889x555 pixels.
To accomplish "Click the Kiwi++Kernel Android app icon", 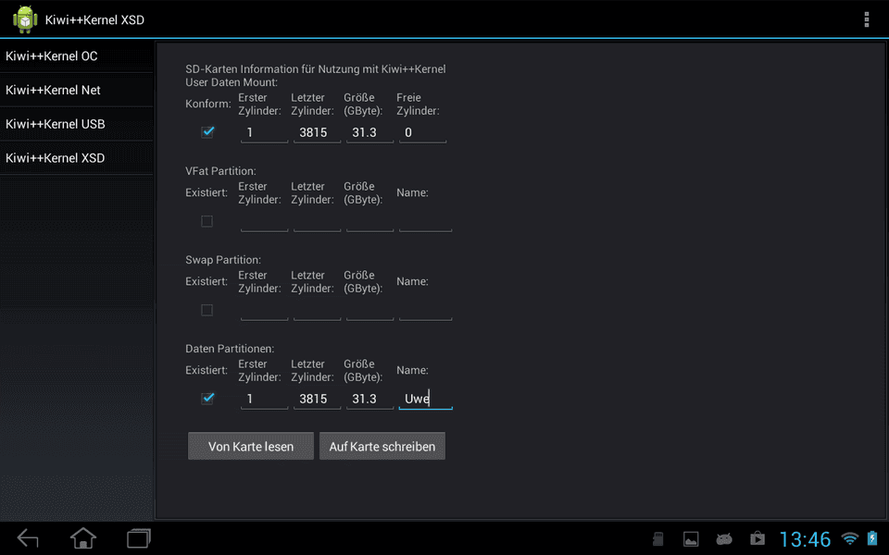I will click(25, 19).
